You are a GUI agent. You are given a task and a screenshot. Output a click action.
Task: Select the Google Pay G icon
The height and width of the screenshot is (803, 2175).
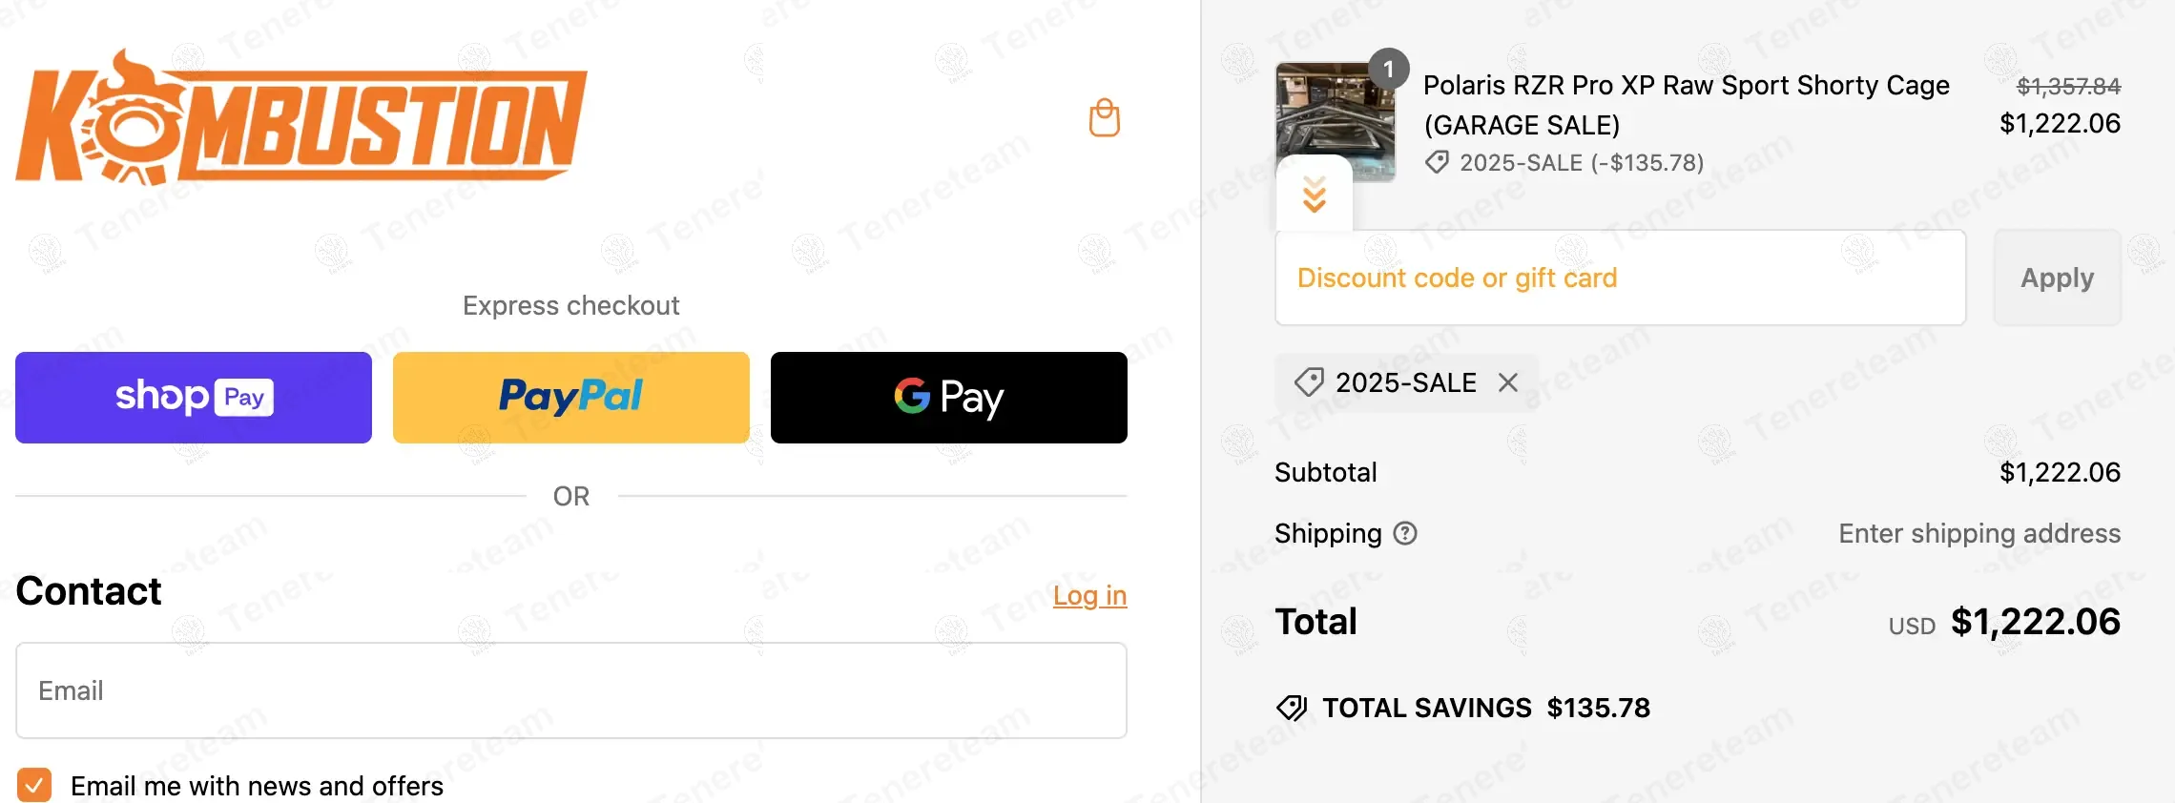click(913, 398)
